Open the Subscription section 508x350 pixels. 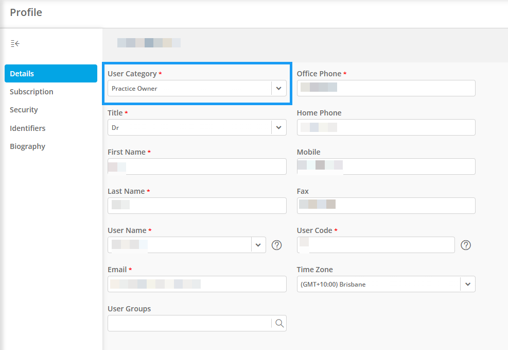coord(31,92)
